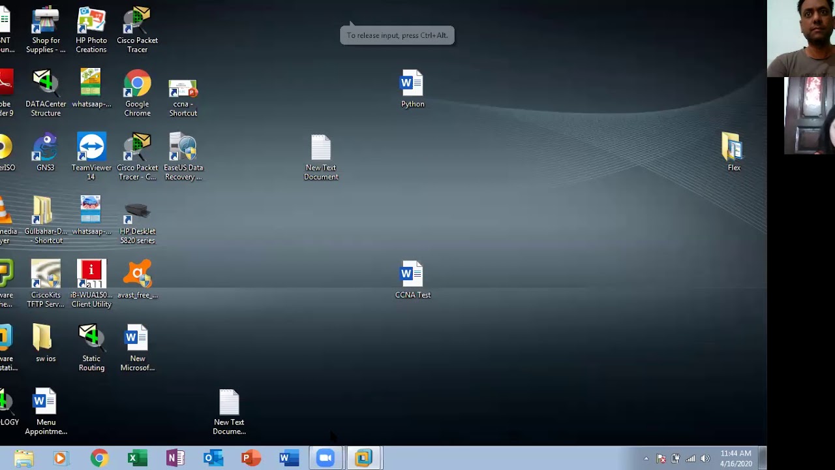Open the TeamViewer 14 icon
Screen dimensions: 835x470
pos(91,157)
